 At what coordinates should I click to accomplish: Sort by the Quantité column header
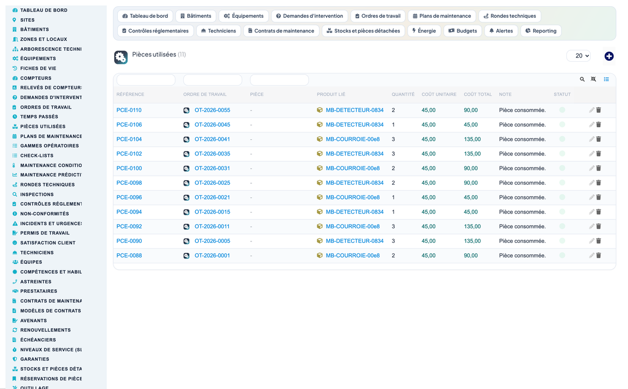click(x=403, y=95)
